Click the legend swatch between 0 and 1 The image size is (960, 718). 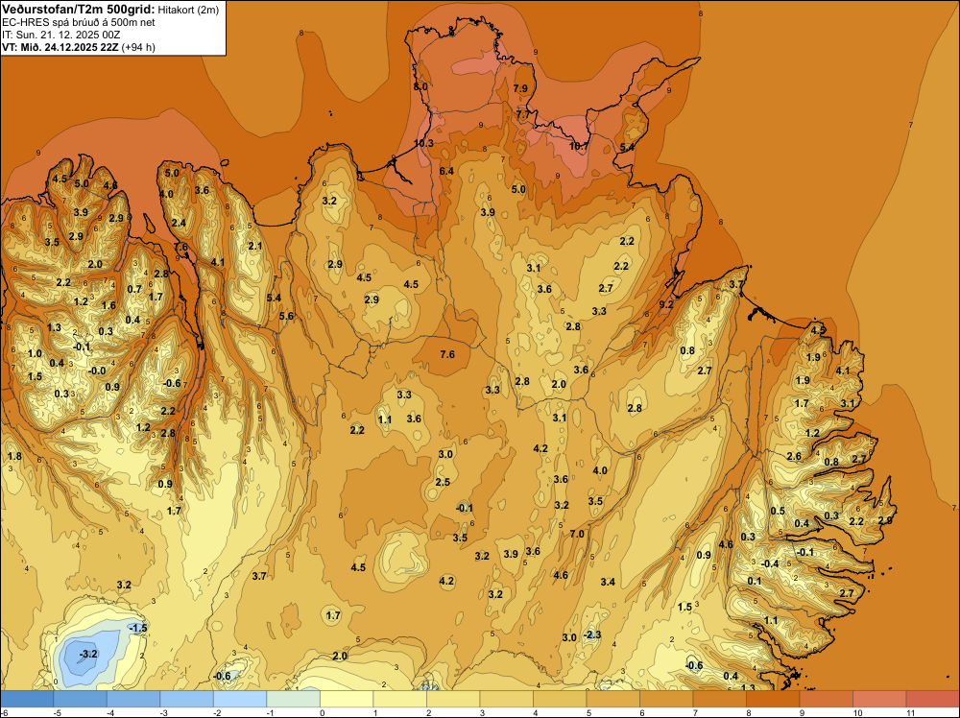[x=347, y=699]
